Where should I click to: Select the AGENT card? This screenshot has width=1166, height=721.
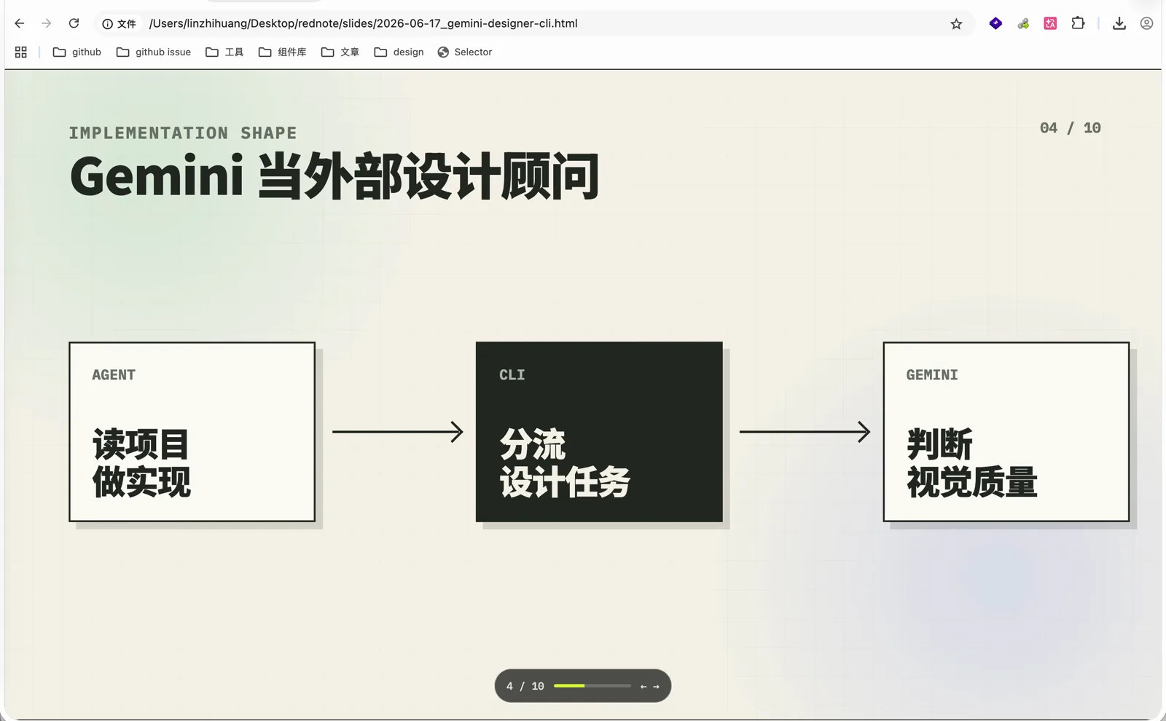click(192, 432)
